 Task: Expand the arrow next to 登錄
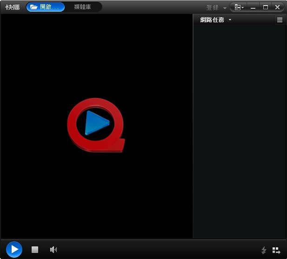[x=225, y=8]
